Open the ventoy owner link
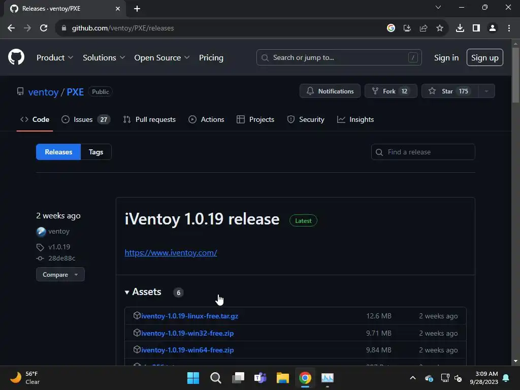Image resolution: width=520 pixels, height=390 pixels. (44, 92)
